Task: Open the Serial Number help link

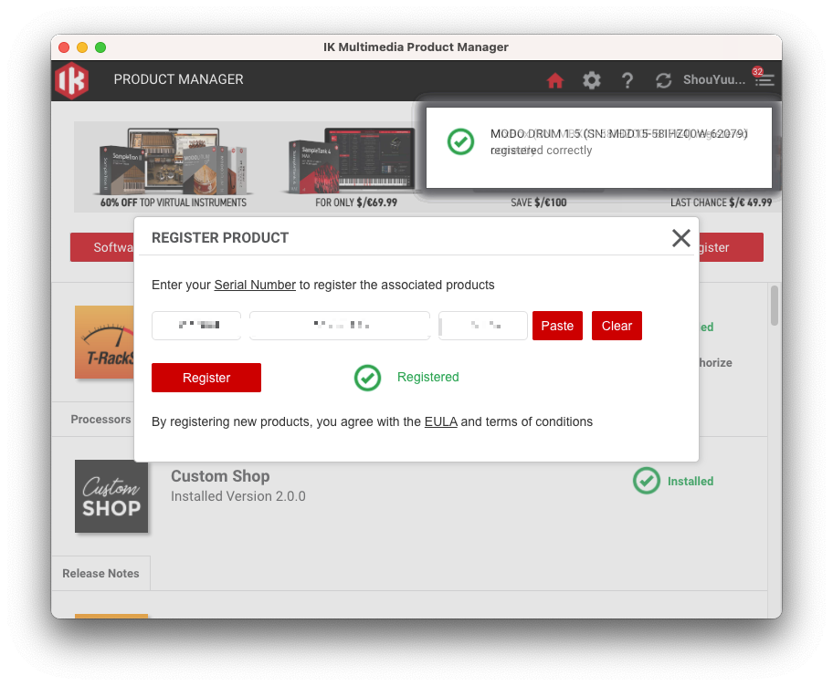Action: [255, 285]
